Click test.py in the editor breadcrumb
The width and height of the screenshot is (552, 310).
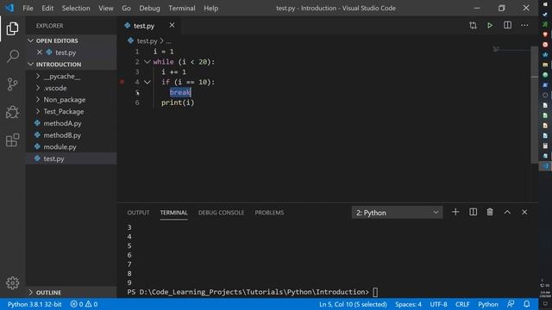[x=147, y=41]
